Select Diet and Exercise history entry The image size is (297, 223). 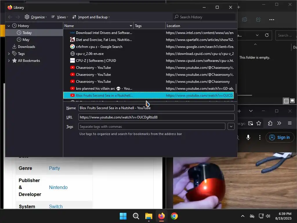(148, 39)
